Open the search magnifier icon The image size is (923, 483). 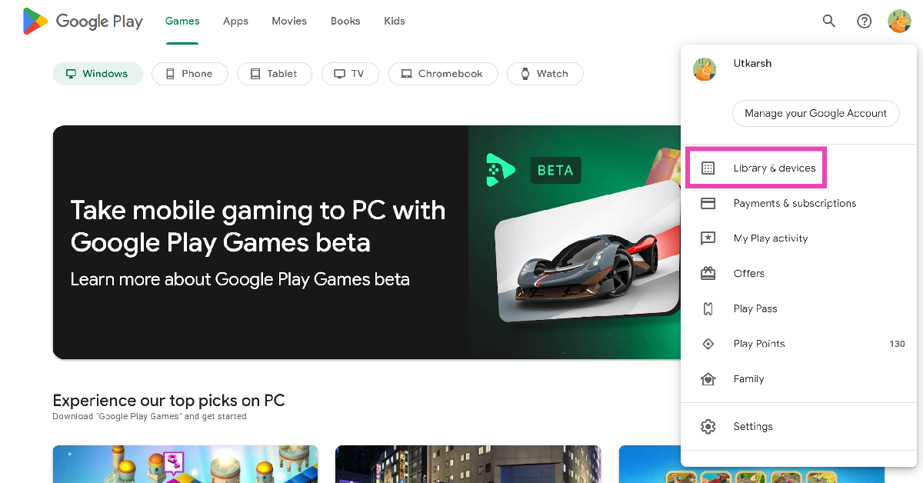coord(829,22)
